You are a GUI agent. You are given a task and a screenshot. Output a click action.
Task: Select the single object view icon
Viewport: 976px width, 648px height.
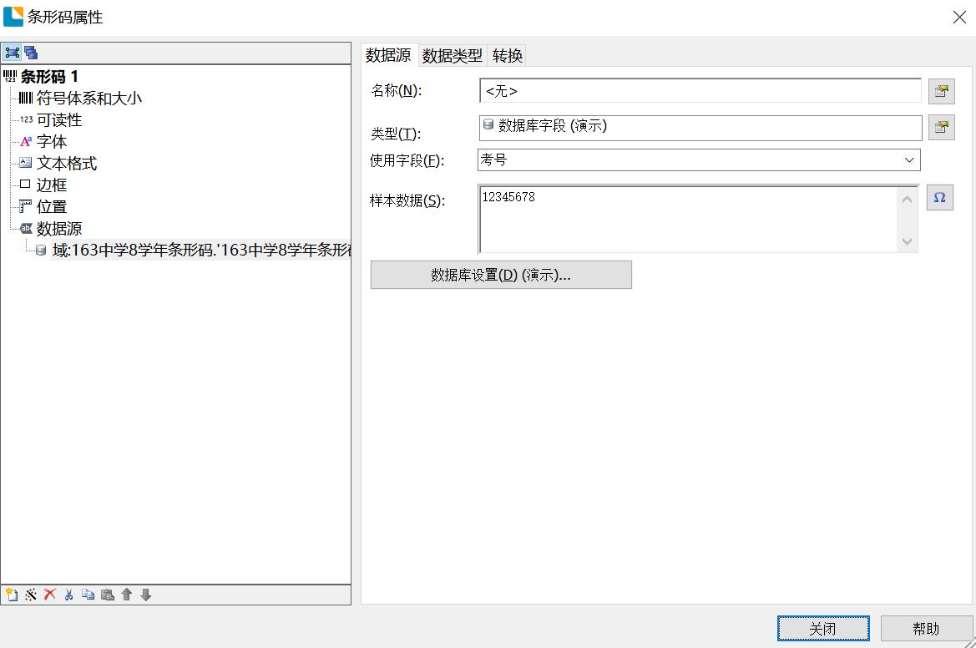[x=13, y=52]
